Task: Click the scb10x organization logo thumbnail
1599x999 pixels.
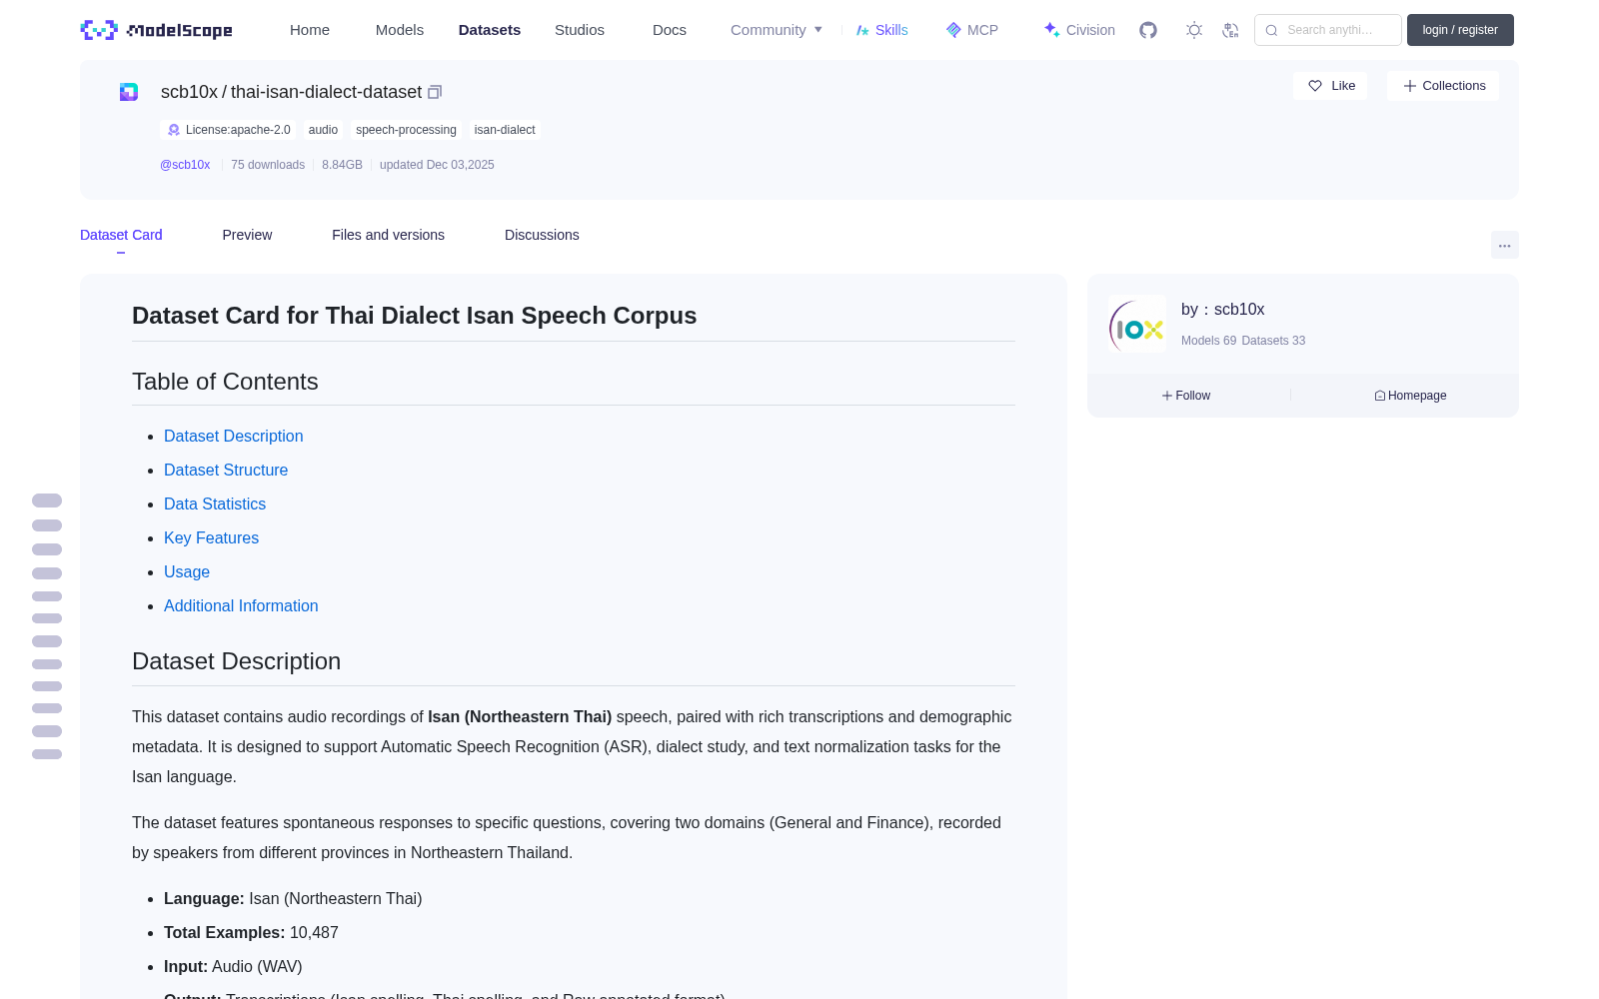Action: click(1137, 324)
